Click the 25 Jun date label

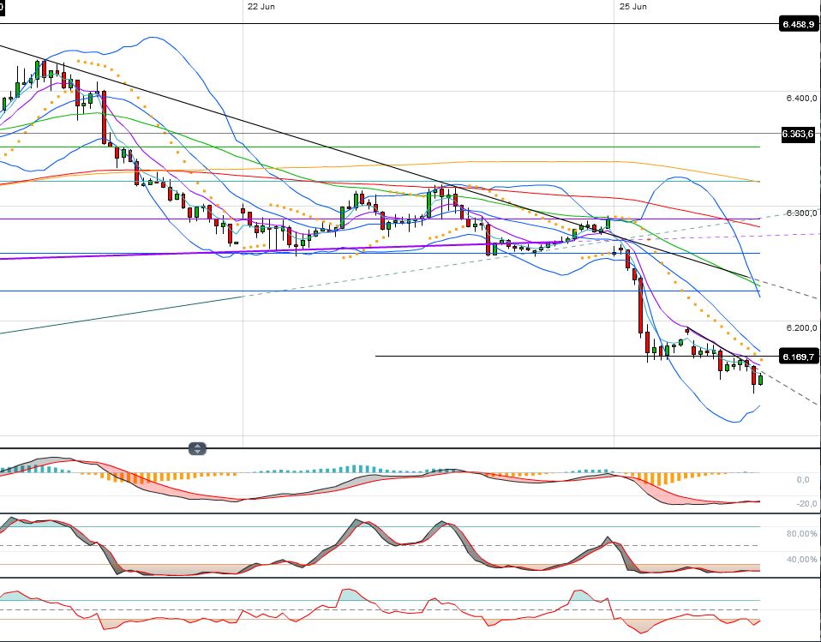632,6
